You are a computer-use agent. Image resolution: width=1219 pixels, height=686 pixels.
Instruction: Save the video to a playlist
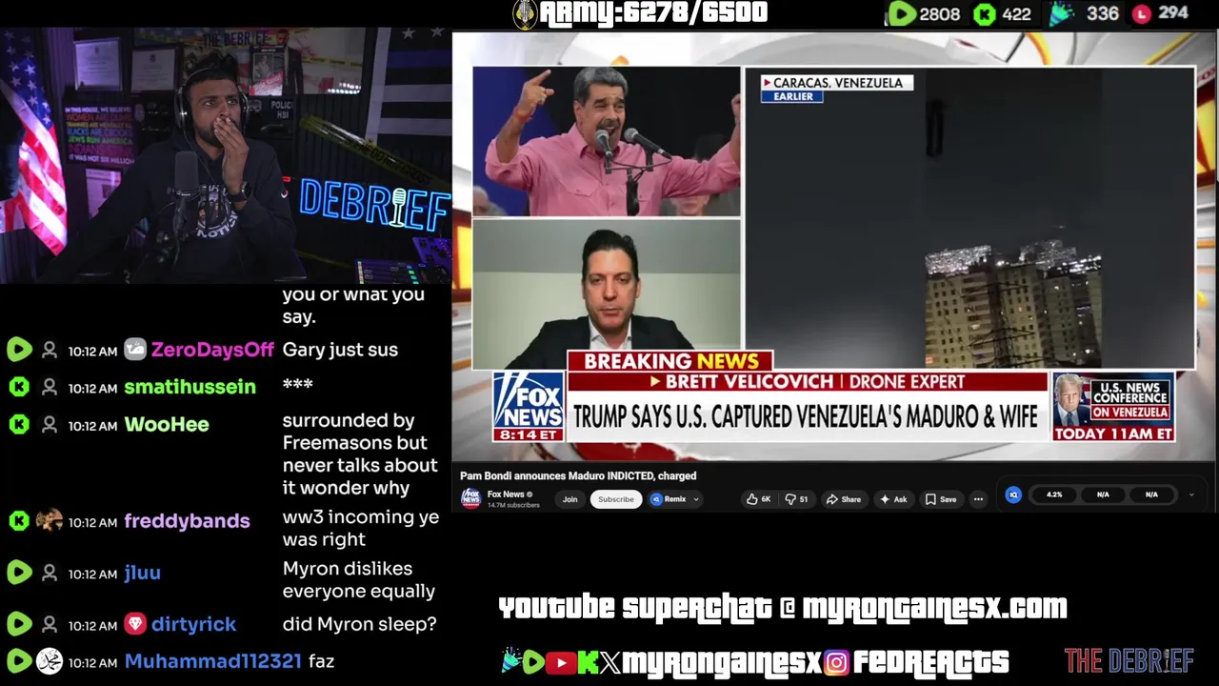click(941, 499)
